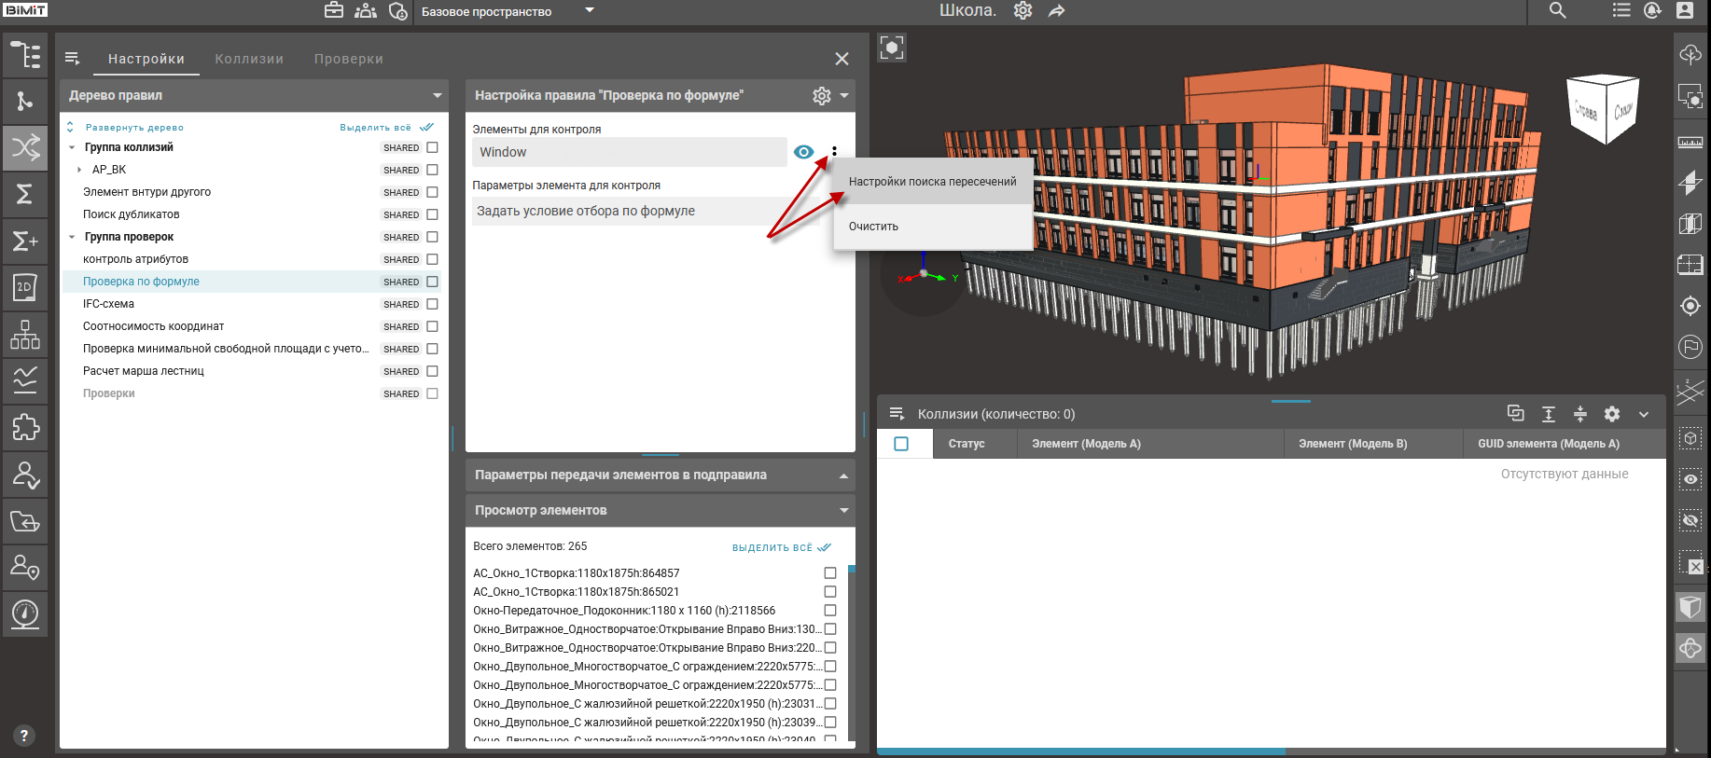Click the puzzle piece plugins icon
Screen dimensions: 1711x758
(x=25, y=427)
